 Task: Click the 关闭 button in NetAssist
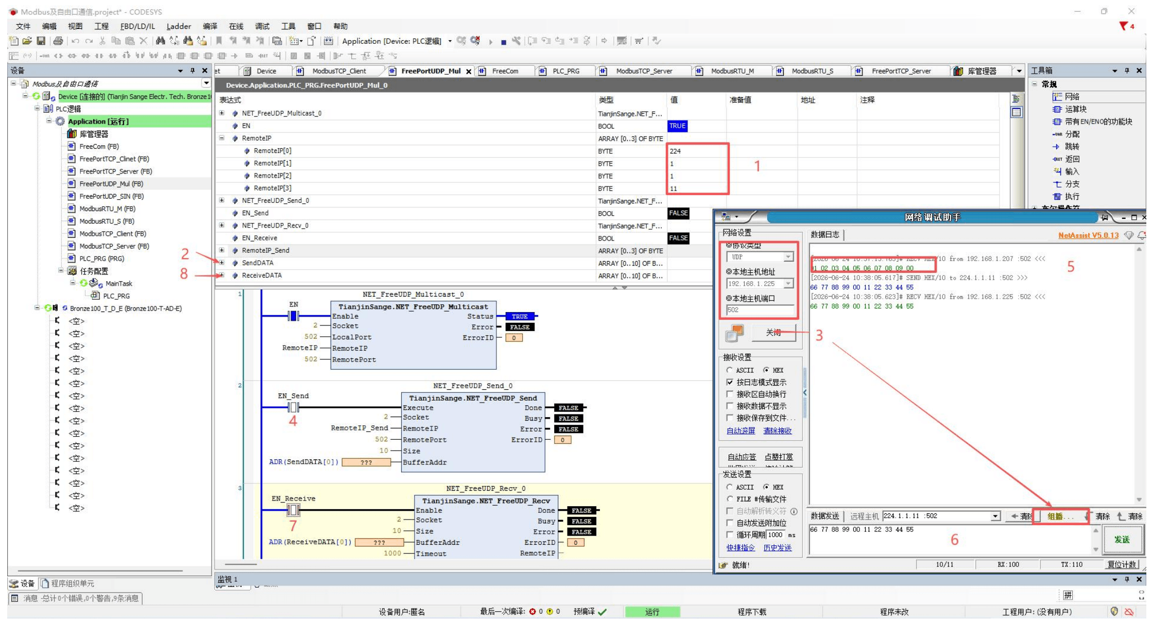(x=773, y=333)
